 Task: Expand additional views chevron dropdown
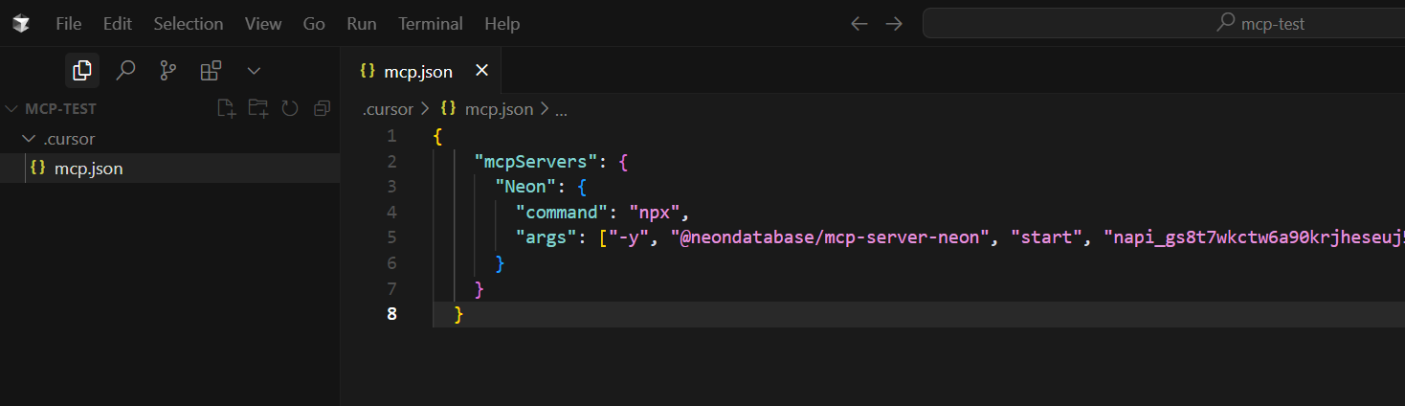[x=254, y=70]
